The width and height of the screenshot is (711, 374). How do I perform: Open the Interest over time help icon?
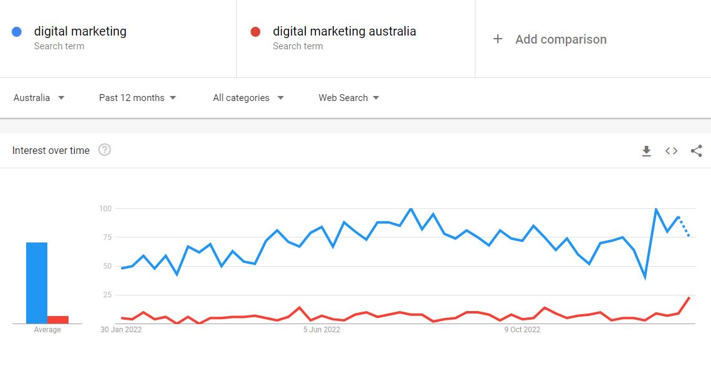[105, 150]
